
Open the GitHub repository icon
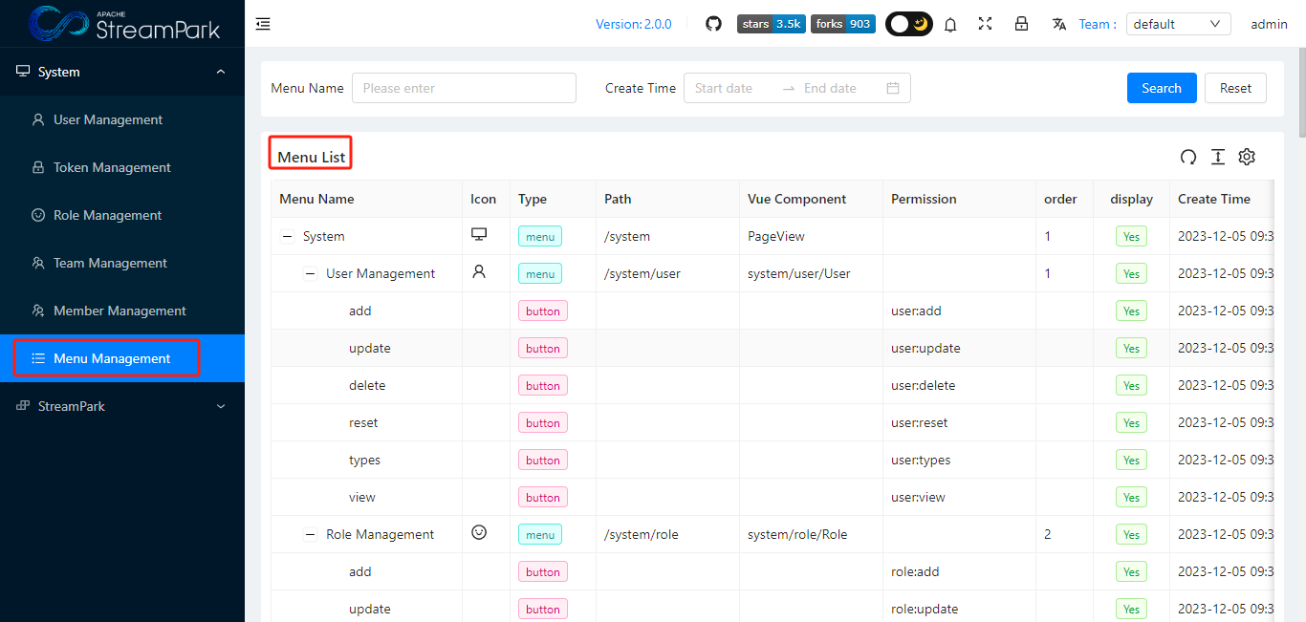tap(713, 24)
